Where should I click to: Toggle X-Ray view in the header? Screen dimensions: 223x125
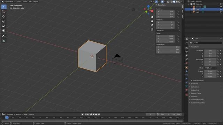pos(168,2)
